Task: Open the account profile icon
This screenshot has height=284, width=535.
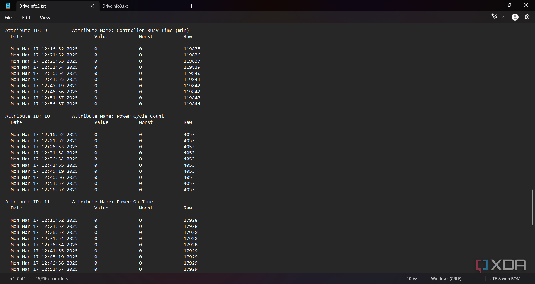Action: (x=515, y=17)
